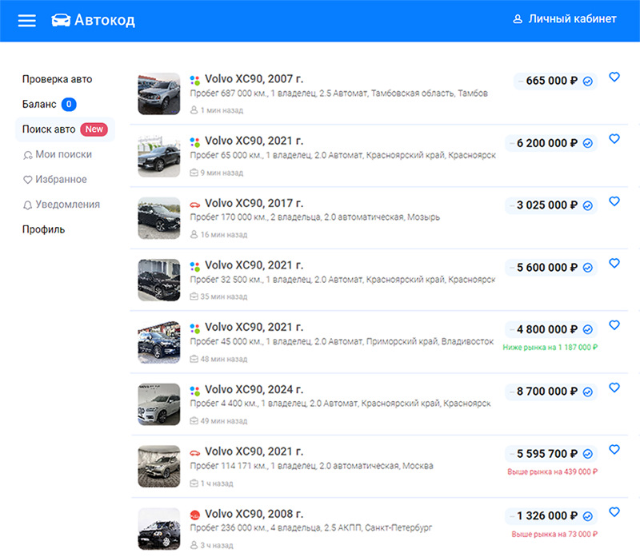
Task: Open thumbnail of 6 200 000 ₽ Volvo
Action: click(159, 156)
